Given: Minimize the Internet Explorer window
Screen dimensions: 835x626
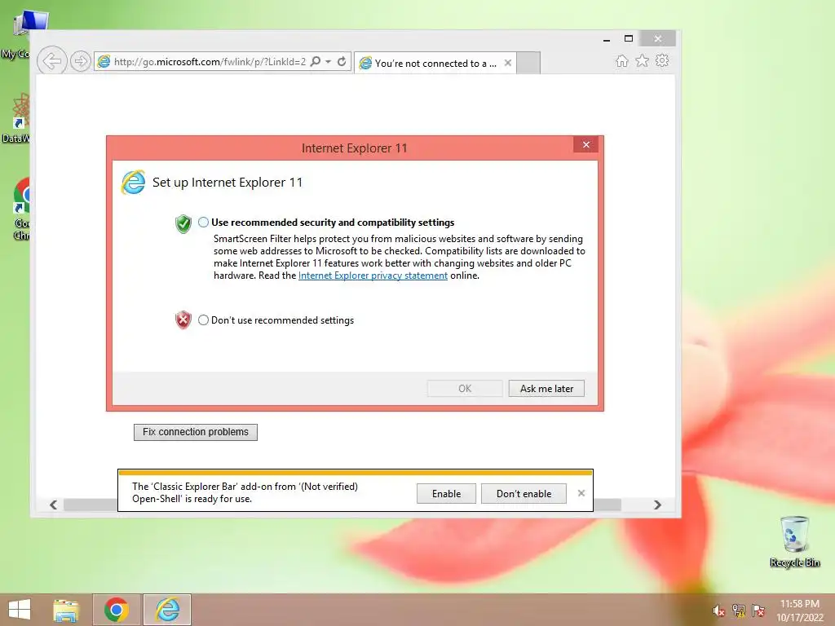Looking at the screenshot, I should point(607,39).
